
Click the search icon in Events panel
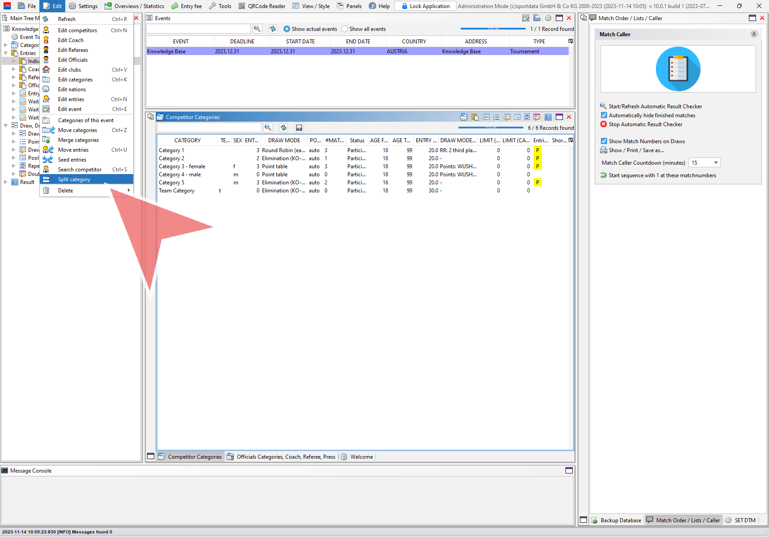tap(257, 29)
